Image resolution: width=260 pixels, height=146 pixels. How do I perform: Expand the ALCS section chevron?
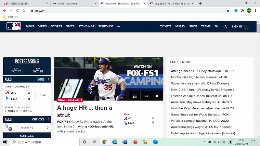tap(48, 119)
